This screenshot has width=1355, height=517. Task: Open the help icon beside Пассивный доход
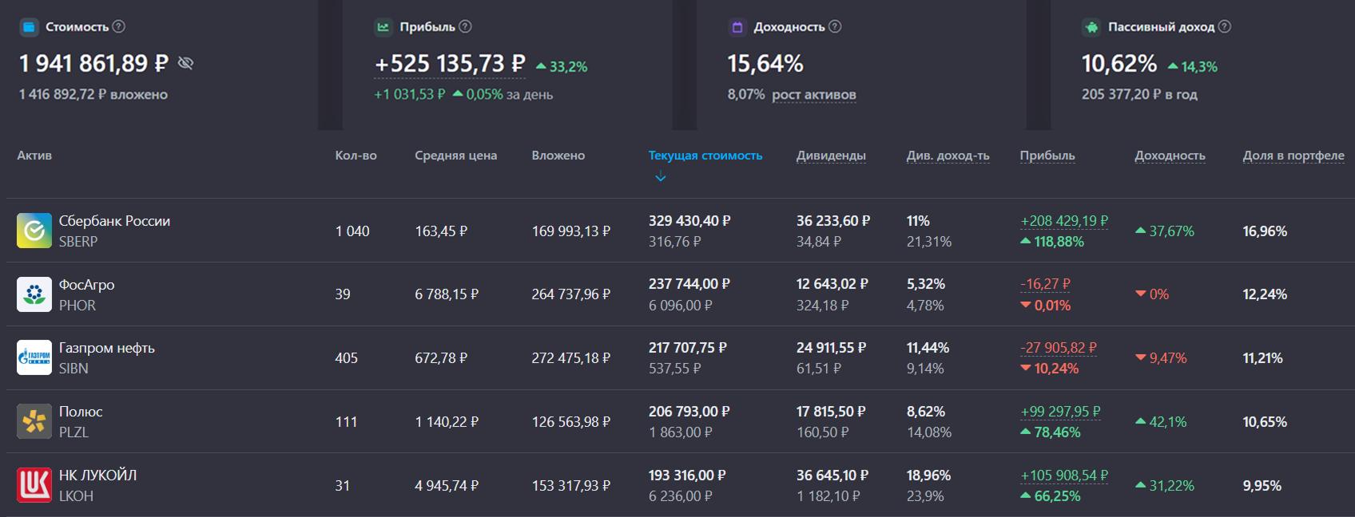1224,26
